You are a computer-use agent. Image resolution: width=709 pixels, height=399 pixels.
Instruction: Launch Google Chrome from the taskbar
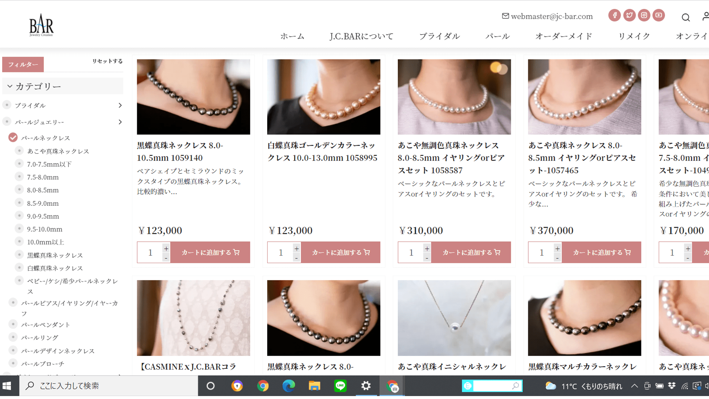click(x=263, y=386)
